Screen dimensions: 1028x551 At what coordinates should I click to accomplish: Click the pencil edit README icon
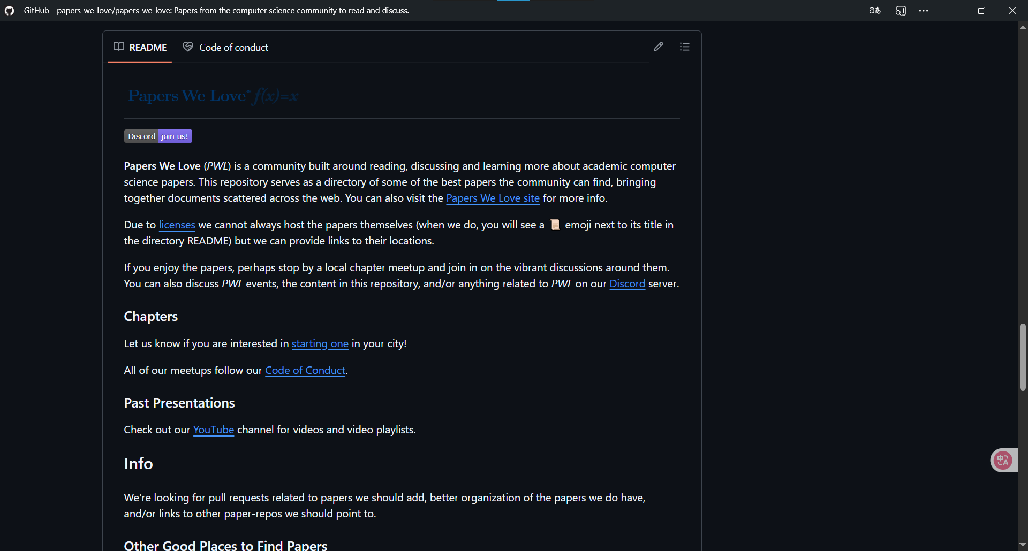pyautogui.click(x=659, y=47)
